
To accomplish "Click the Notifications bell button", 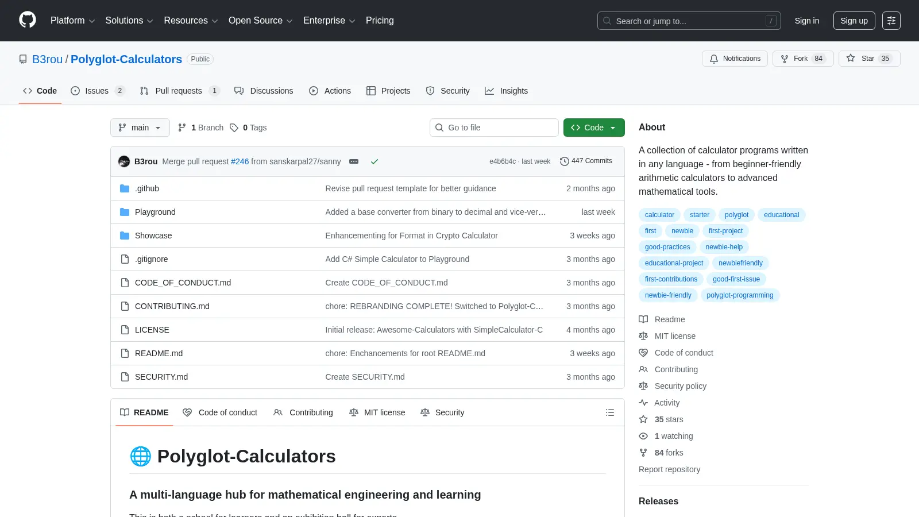I will (x=735, y=59).
